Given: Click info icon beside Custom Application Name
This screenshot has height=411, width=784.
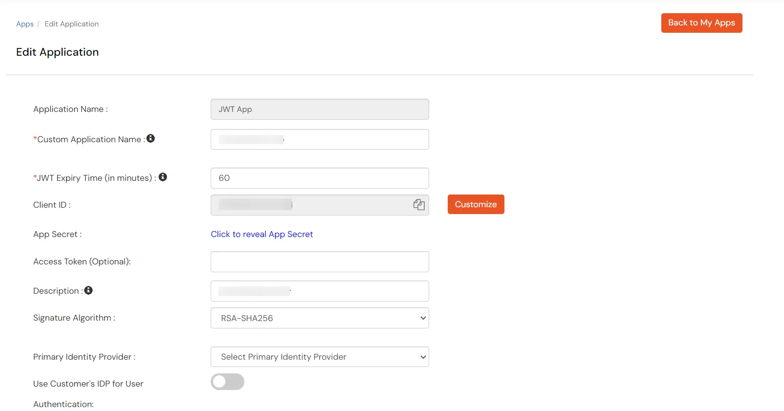Looking at the screenshot, I should pos(151,139).
